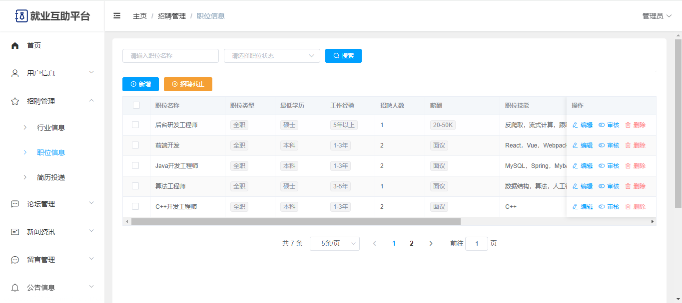Tick the checkbox for 后台研发工程师 row
Viewport: 682px width, 303px height.
135,125
